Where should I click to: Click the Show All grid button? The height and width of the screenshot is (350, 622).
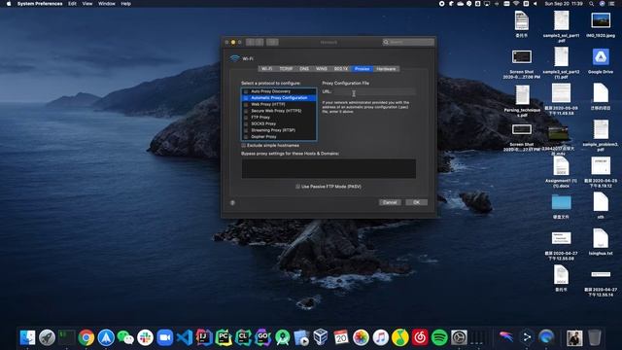click(x=272, y=42)
